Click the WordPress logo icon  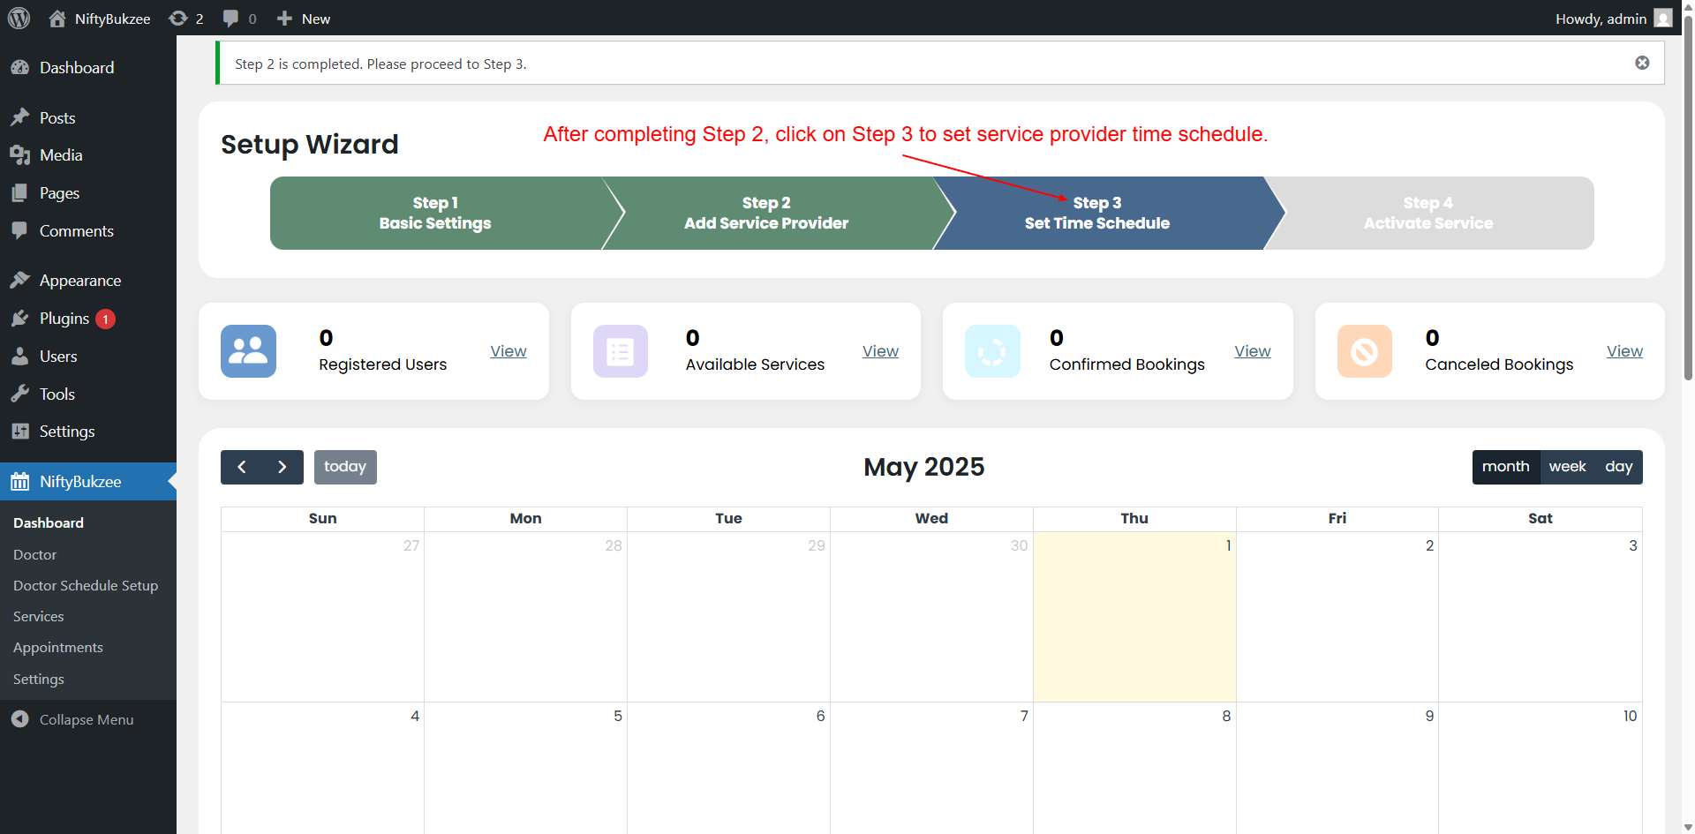tap(19, 18)
